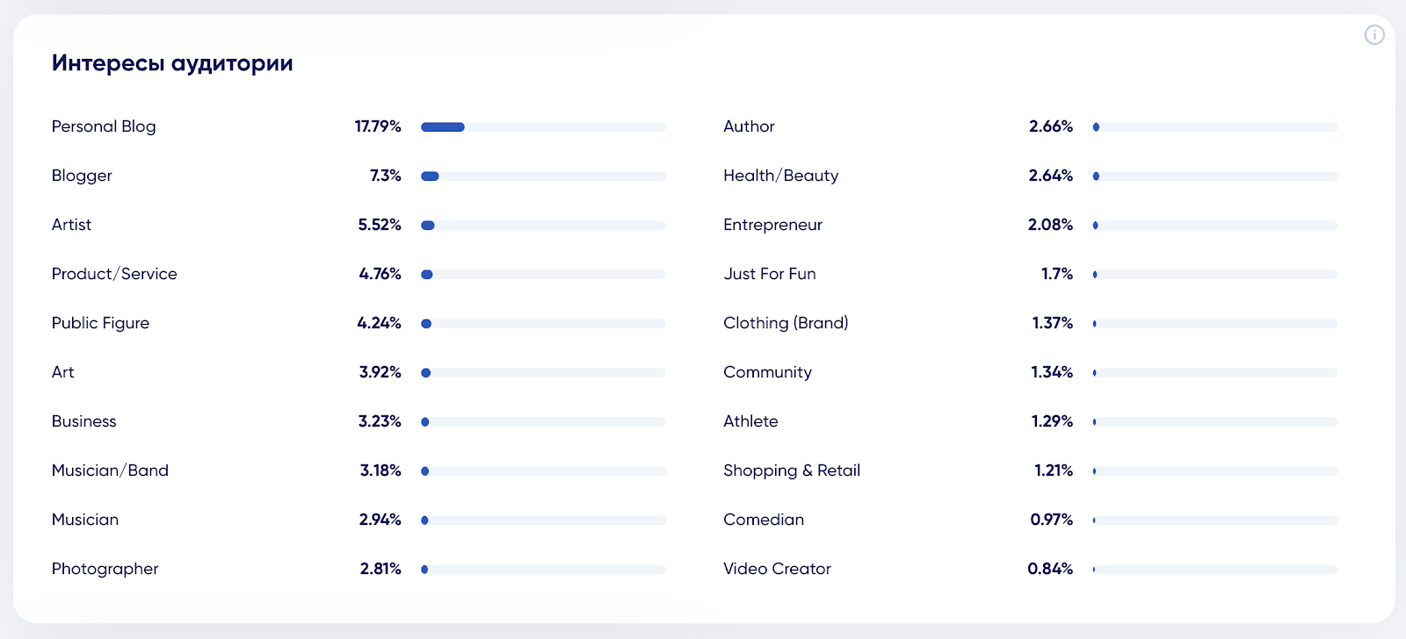Viewport: 1406px width, 639px height.
Task: Click the Art interest label
Action: (x=63, y=372)
